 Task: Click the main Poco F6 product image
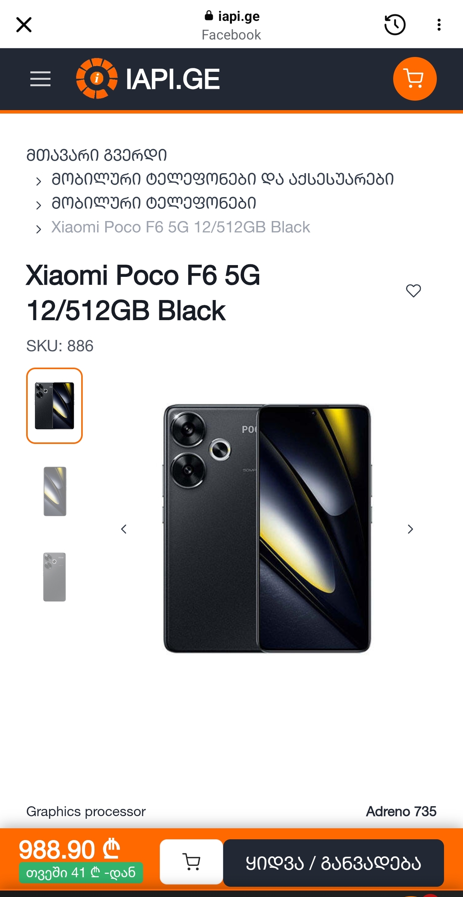coord(267,529)
